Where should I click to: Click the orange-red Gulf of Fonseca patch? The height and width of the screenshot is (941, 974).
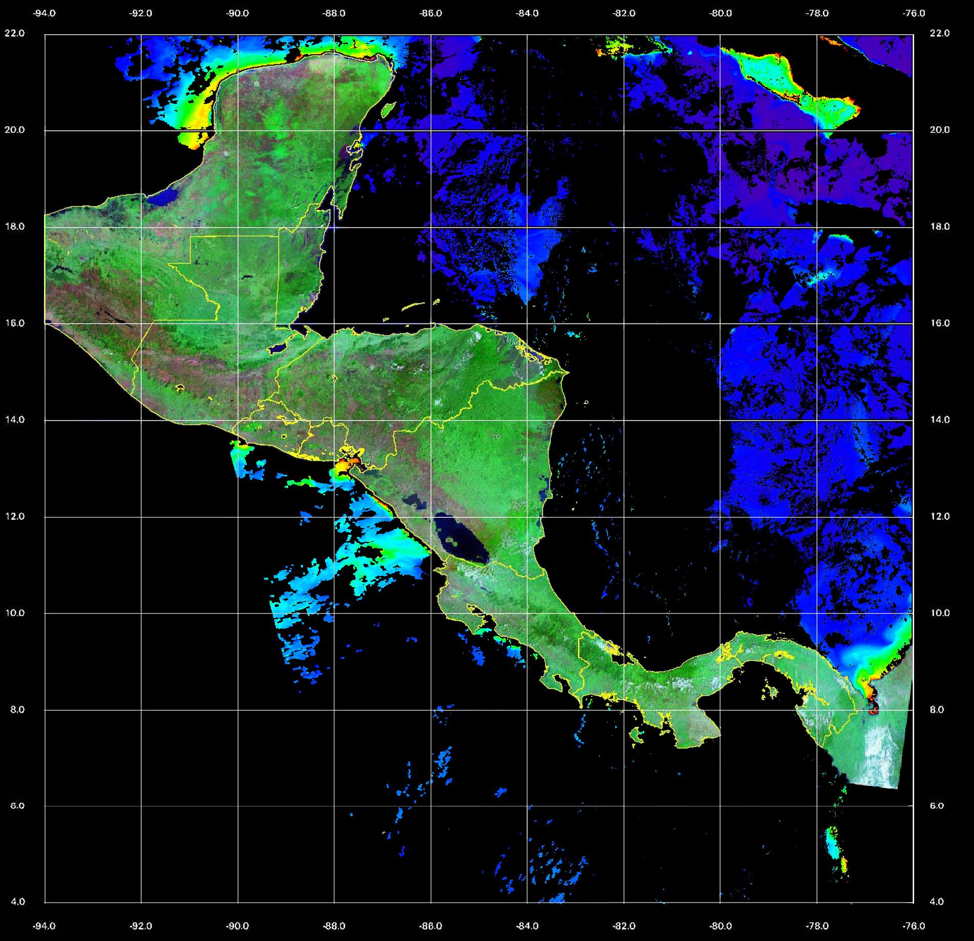pyautogui.click(x=349, y=465)
